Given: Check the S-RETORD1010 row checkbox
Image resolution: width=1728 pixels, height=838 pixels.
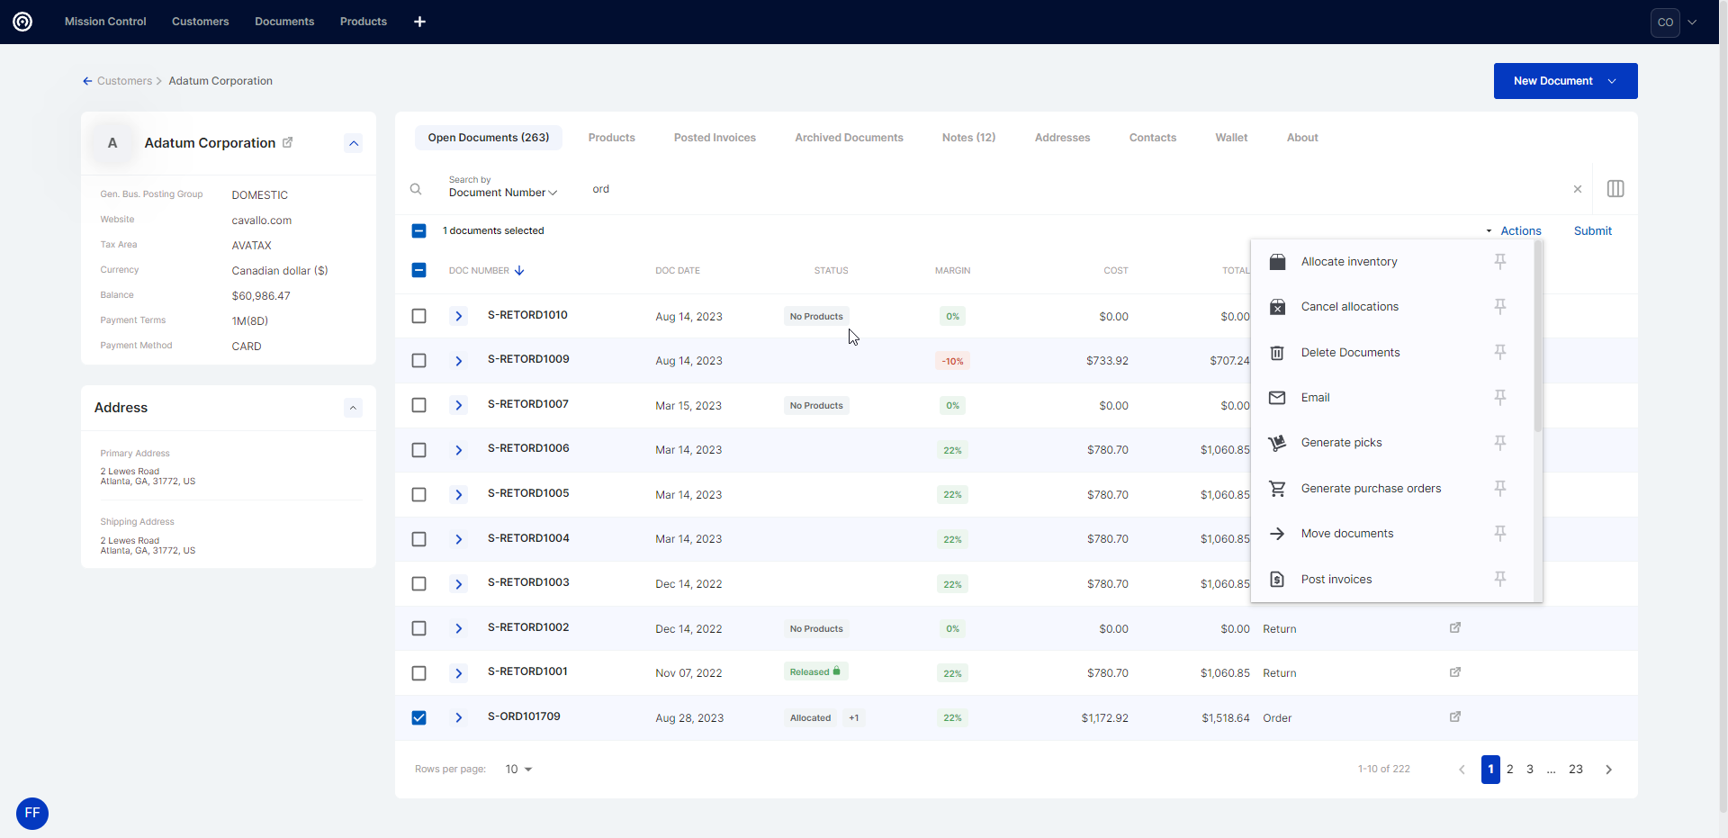Looking at the screenshot, I should pos(418,316).
